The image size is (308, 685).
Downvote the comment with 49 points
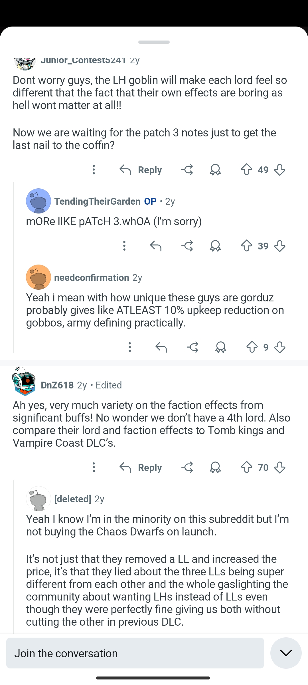pyautogui.click(x=280, y=170)
